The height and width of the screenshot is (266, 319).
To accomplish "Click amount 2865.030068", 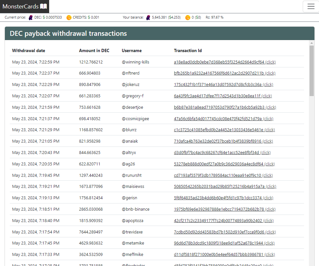I will [x=91, y=209].
